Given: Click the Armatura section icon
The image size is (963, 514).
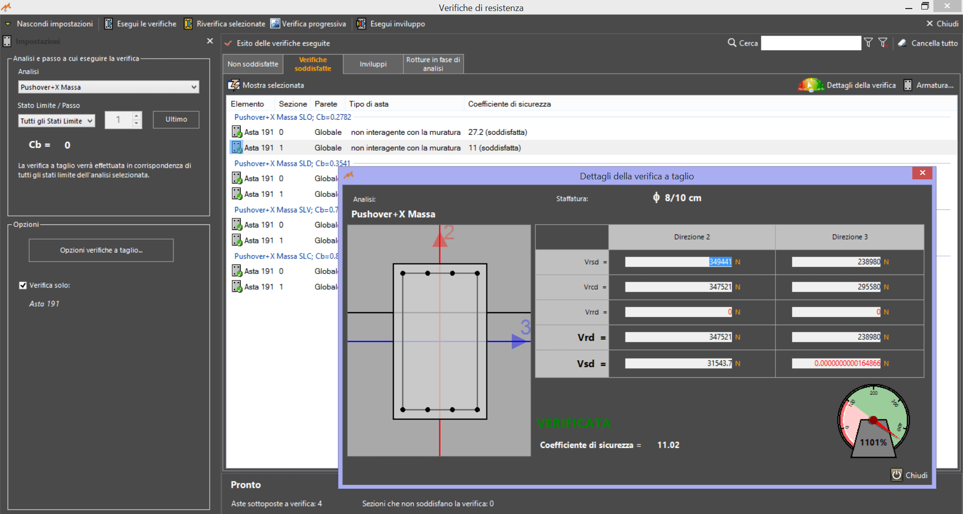Looking at the screenshot, I should [x=908, y=85].
